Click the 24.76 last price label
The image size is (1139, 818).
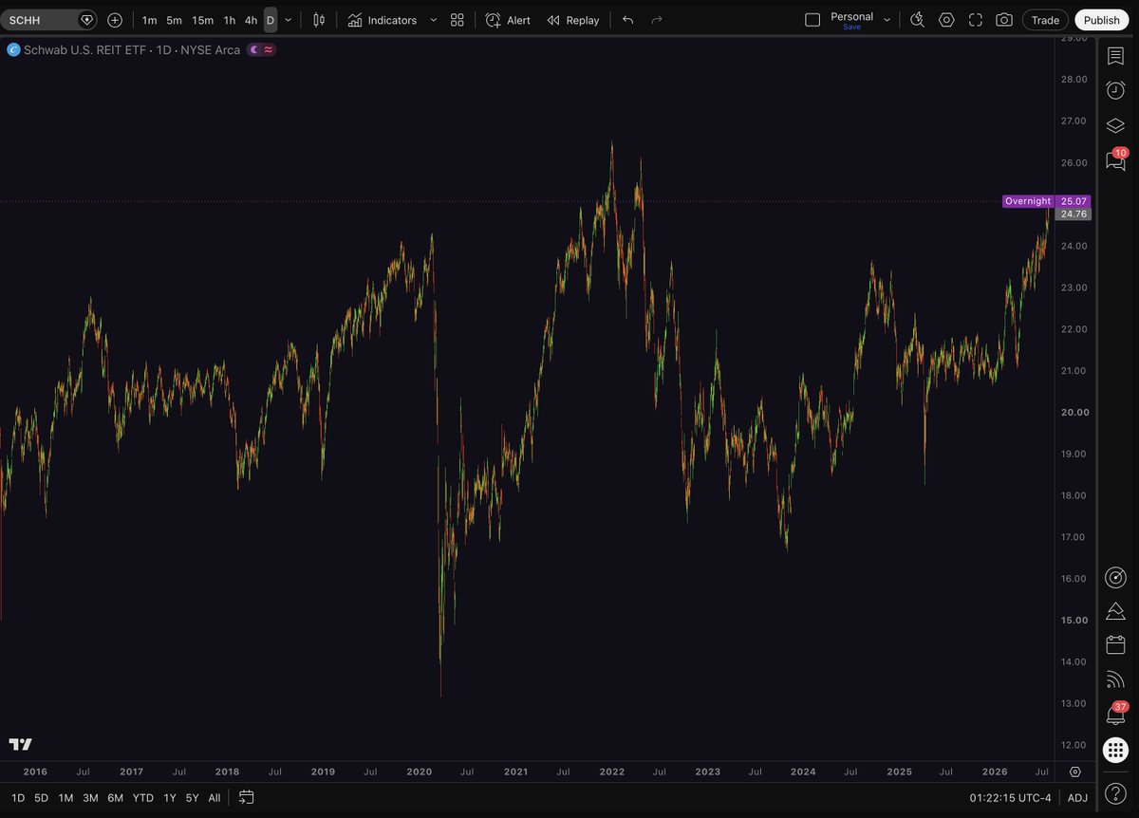click(1074, 214)
